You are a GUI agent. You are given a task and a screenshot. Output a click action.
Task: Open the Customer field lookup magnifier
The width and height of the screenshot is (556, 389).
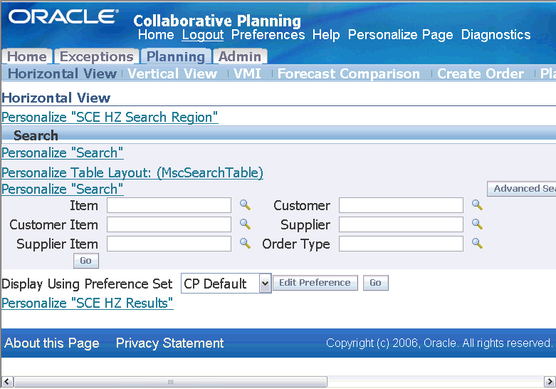pos(477,205)
